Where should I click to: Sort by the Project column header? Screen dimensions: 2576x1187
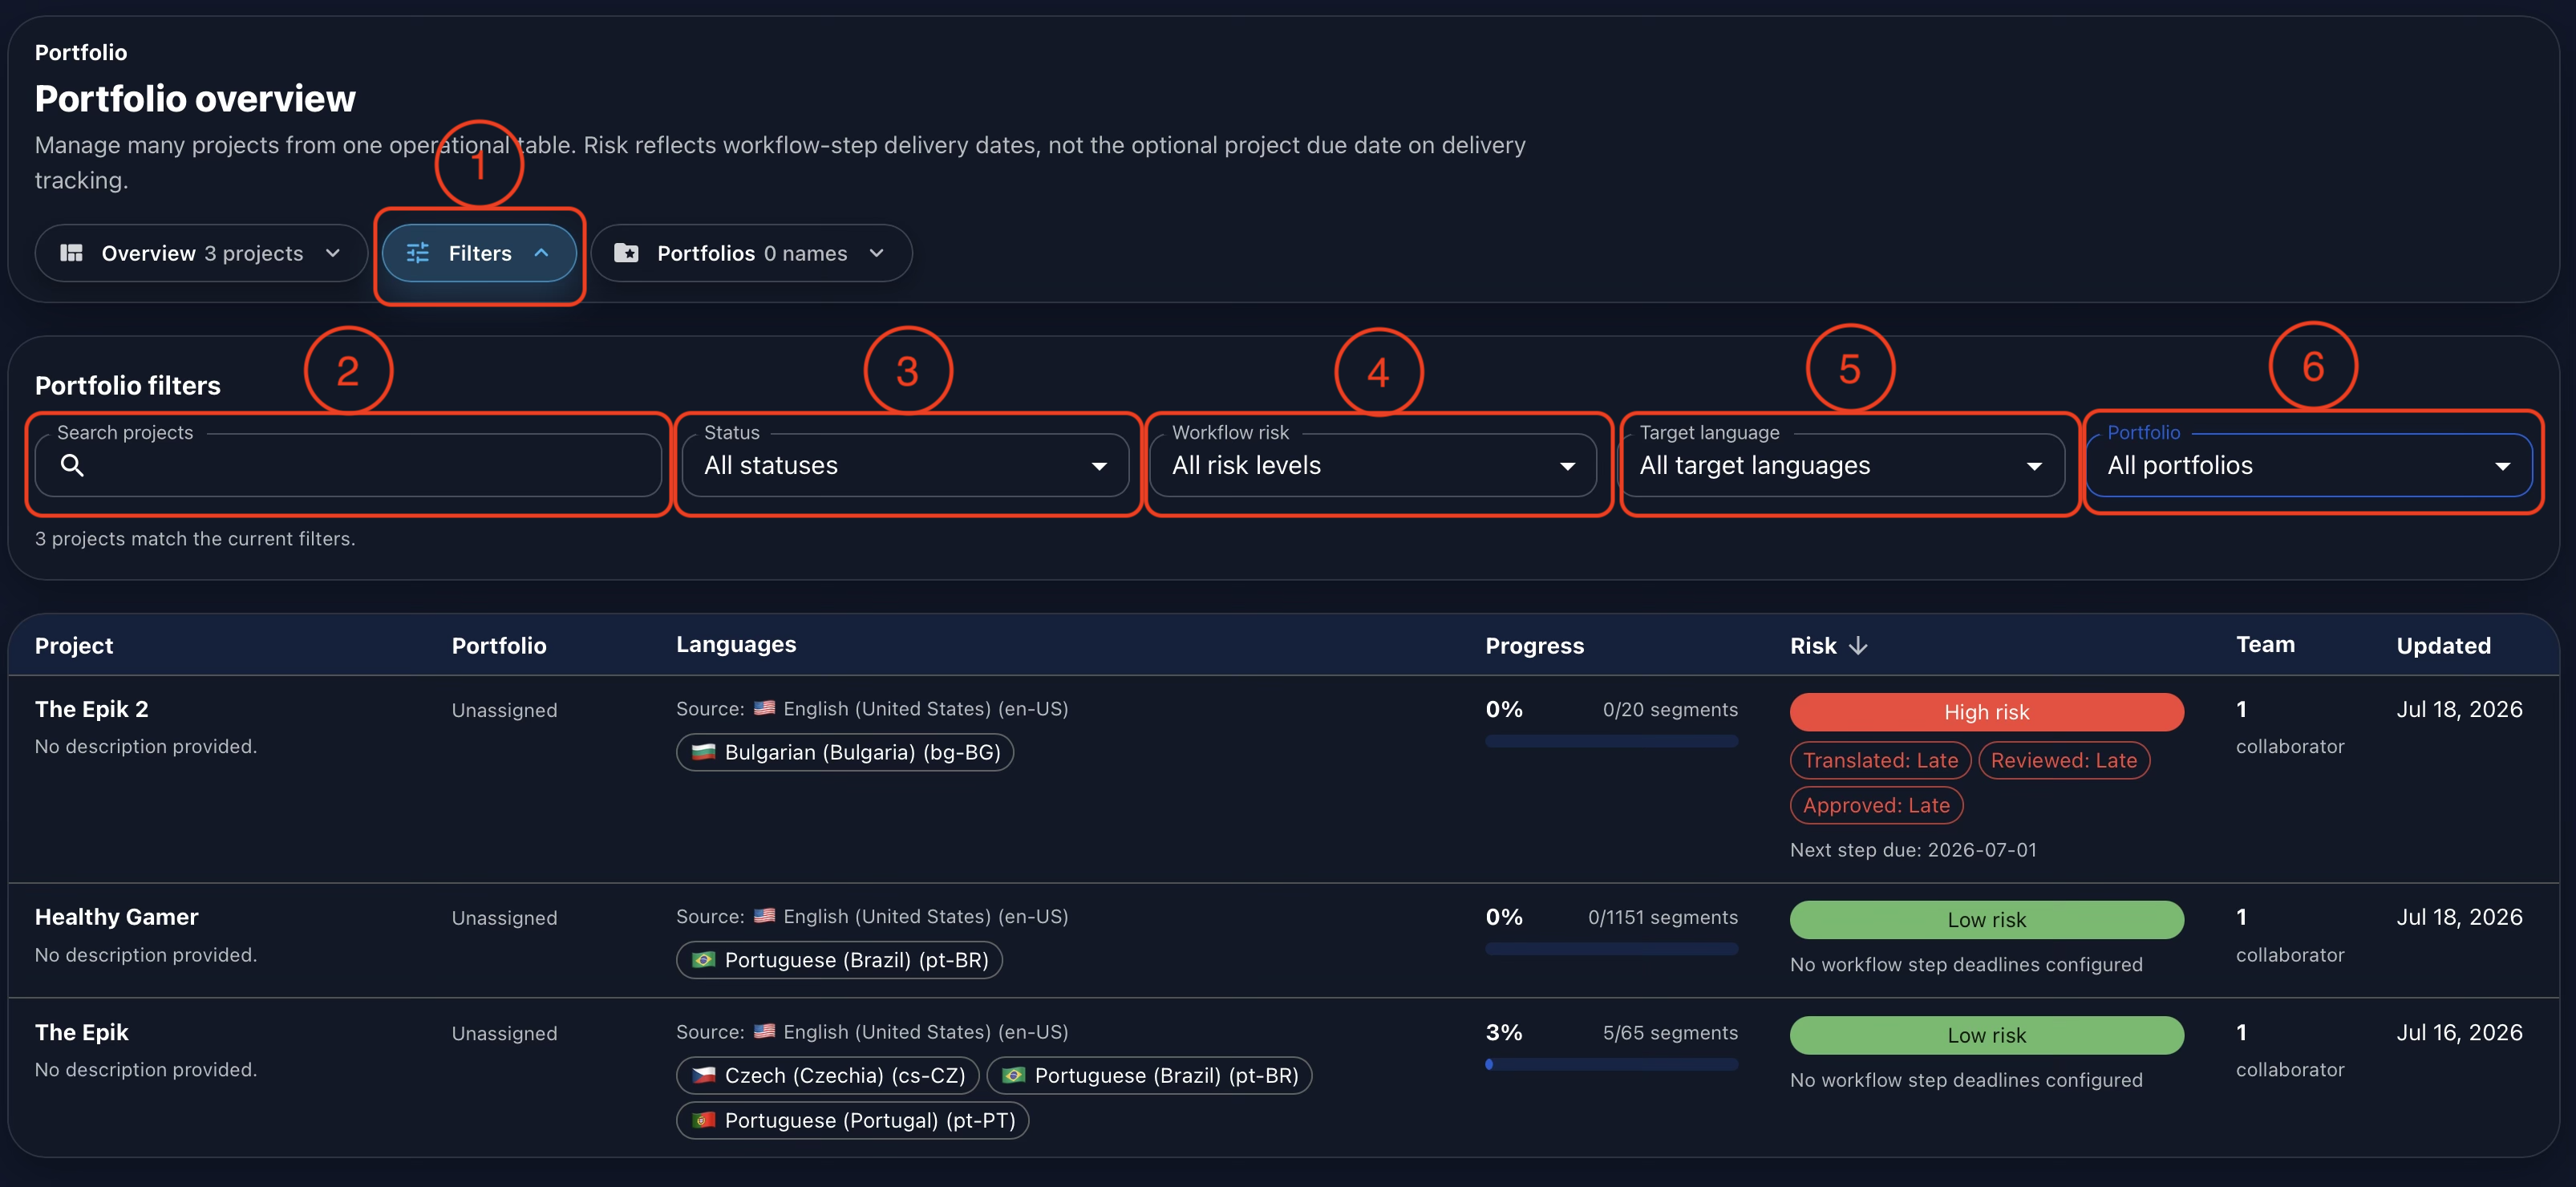click(74, 646)
